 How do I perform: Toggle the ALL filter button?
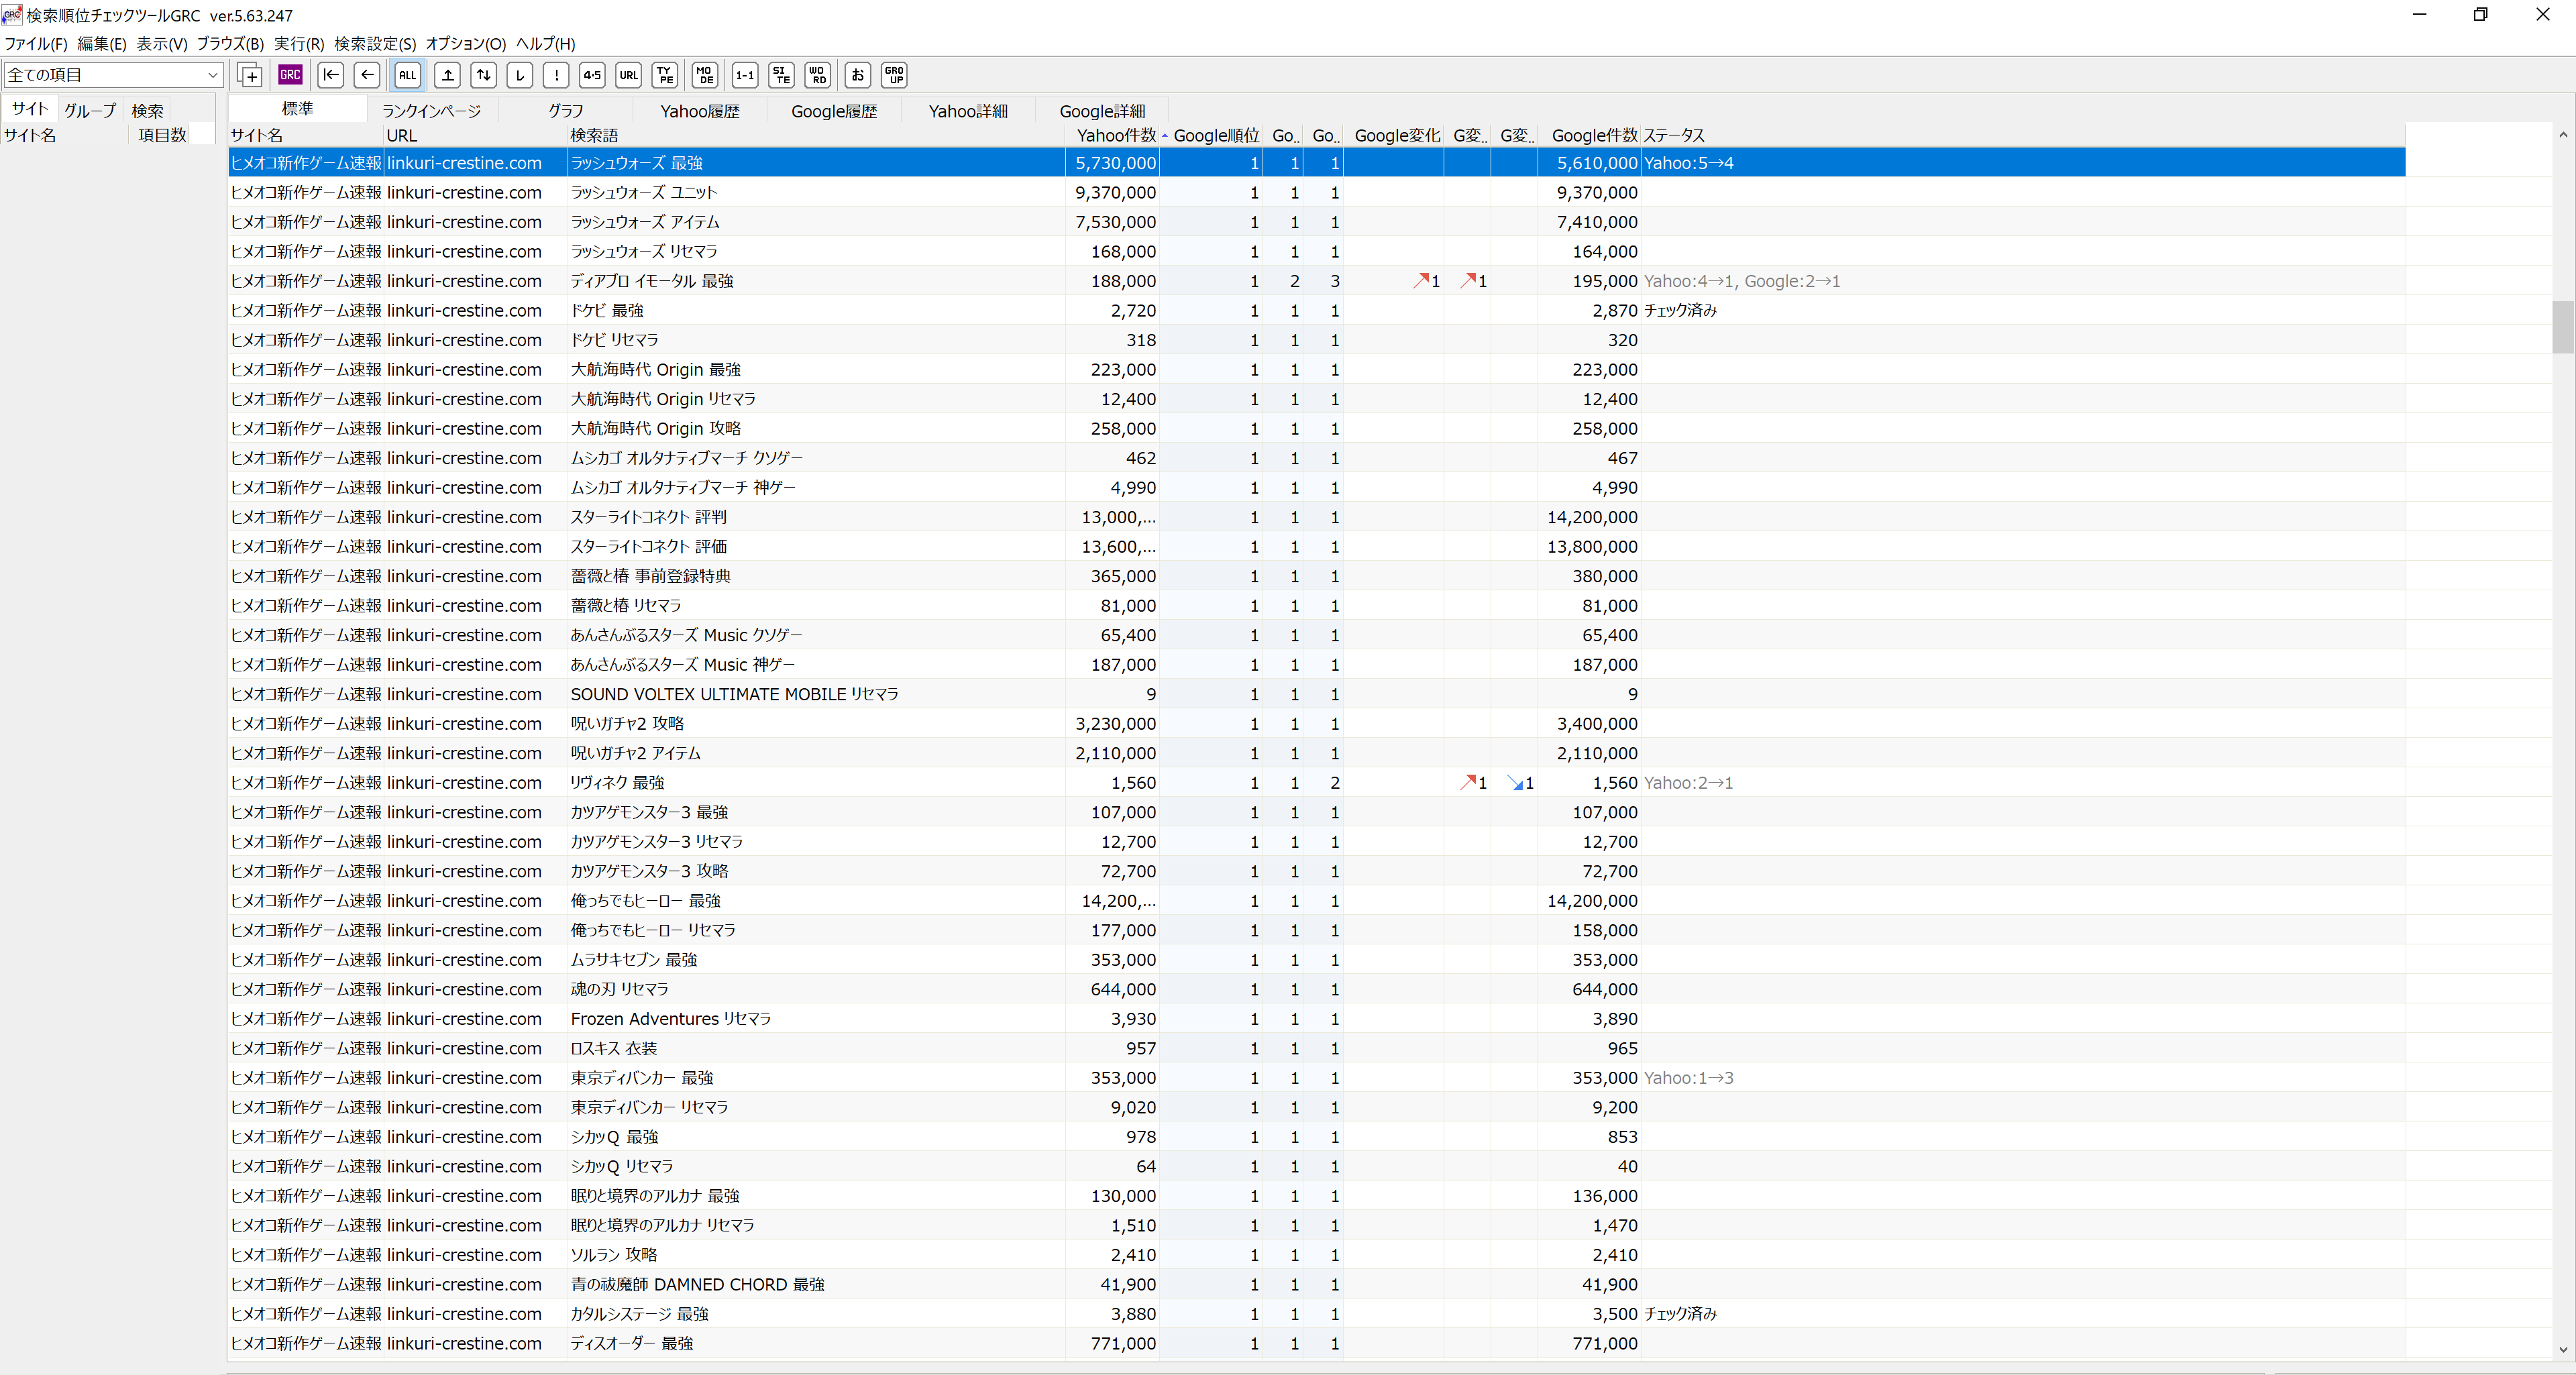coord(408,75)
